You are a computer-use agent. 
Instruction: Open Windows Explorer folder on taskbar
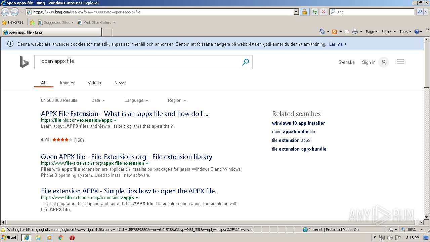tap(38, 238)
